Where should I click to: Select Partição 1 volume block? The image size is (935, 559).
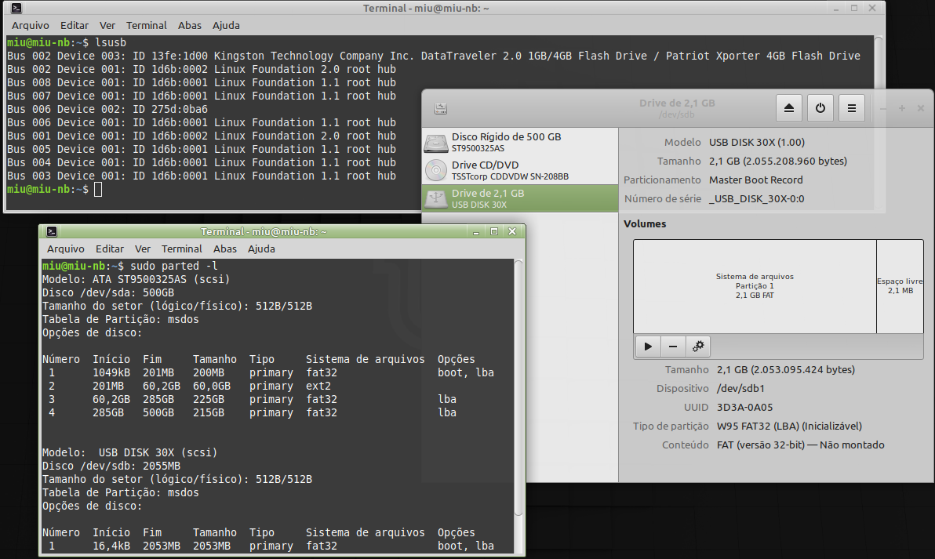click(755, 286)
